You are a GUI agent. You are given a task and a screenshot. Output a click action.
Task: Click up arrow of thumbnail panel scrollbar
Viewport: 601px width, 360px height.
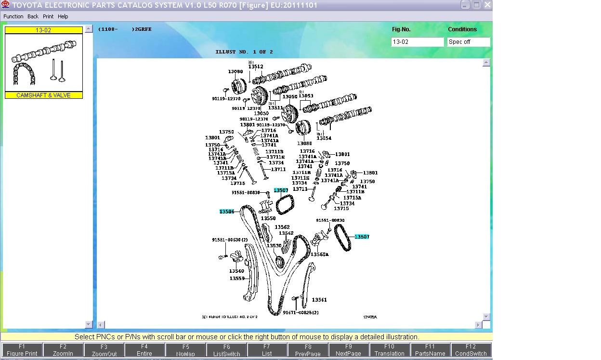click(x=89, y=29)
